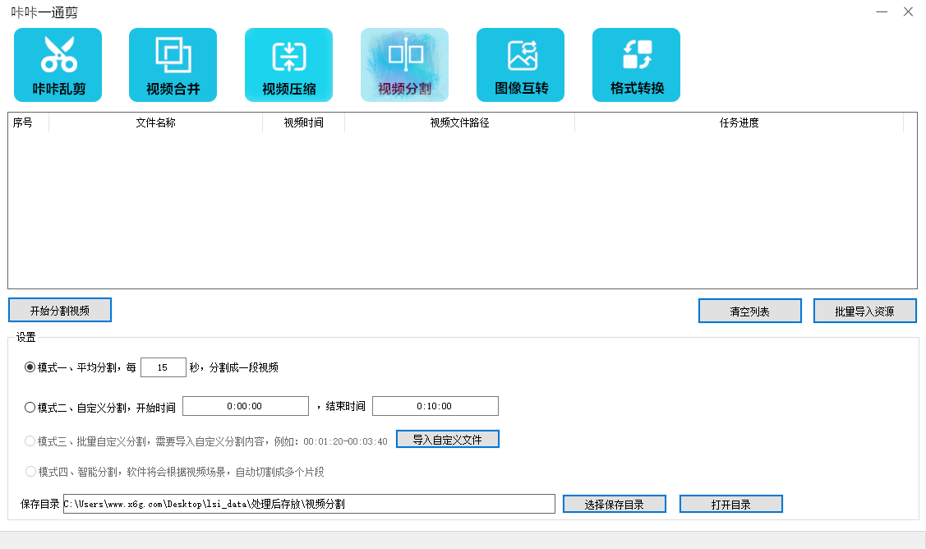Launch the 格式转换 format converter
This screenshot has width=926, height=549.
coord(636,65)
